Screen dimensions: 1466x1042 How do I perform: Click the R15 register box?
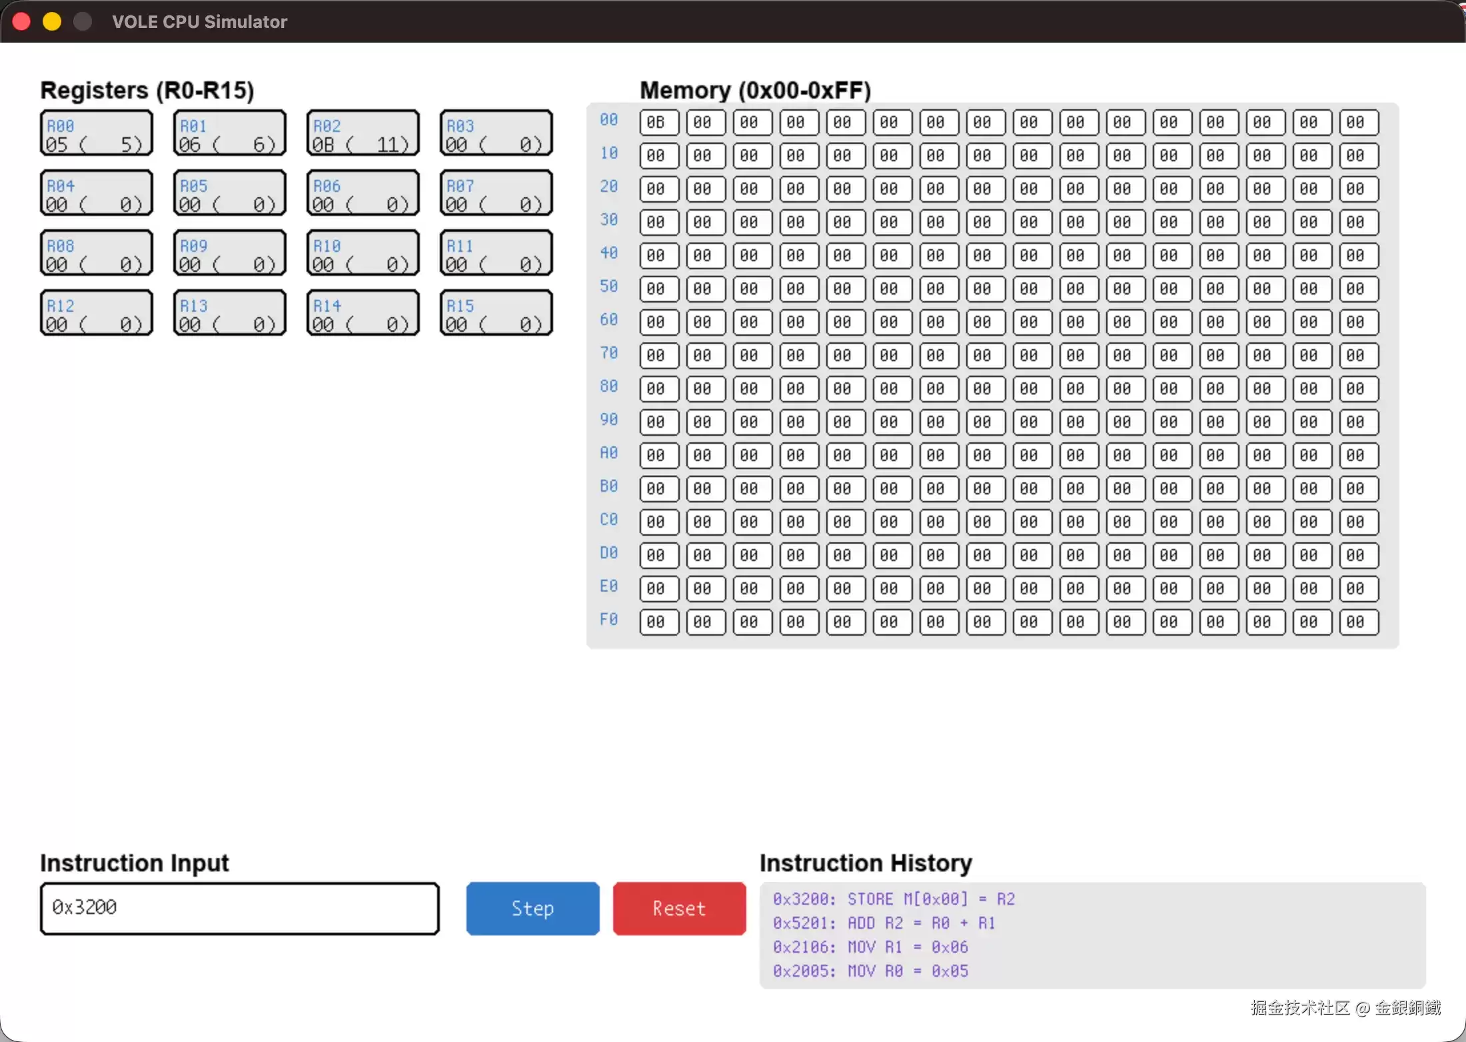[496, 313]
